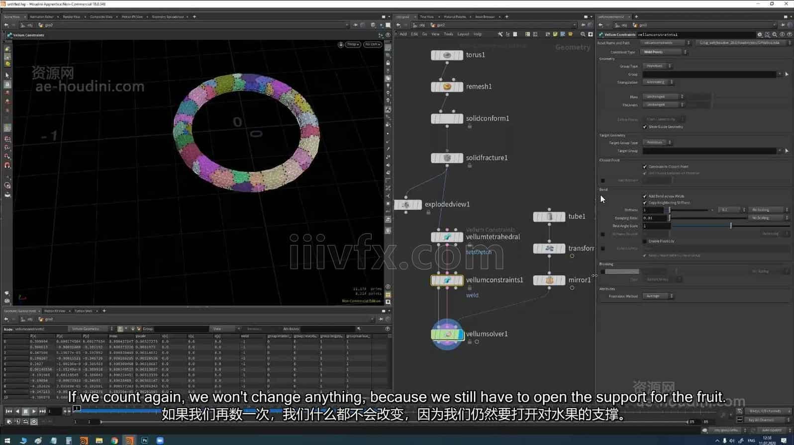Image resolution: width=794 pixels, height=445 pixels.
Task: Open Thickness dropdown set to Unchanged
Action: (663, 105)
